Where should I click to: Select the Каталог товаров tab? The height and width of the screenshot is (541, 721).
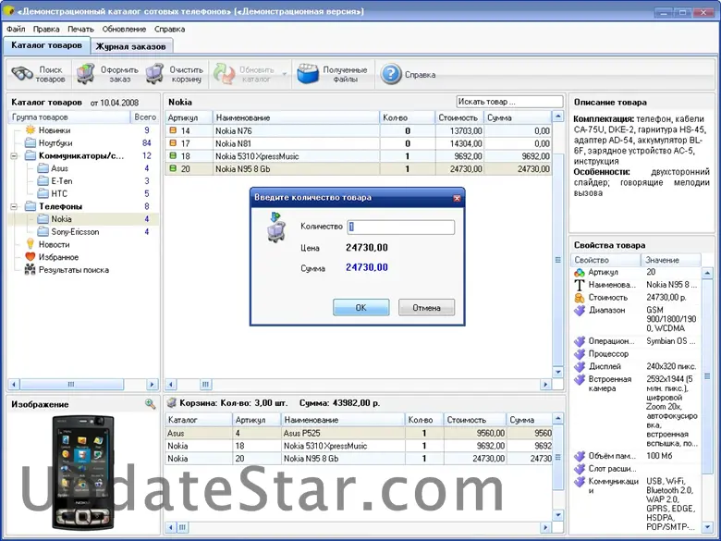coord(46,45)
